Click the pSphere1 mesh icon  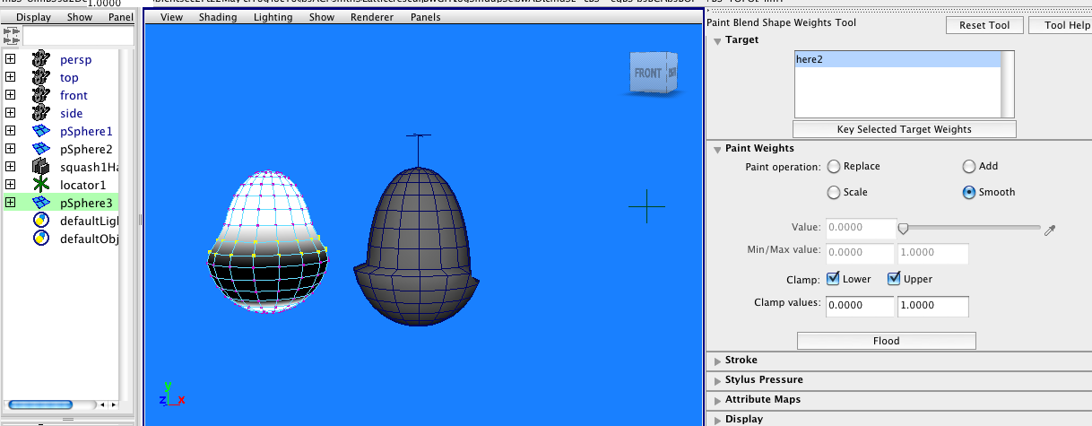tap(40, 131)
